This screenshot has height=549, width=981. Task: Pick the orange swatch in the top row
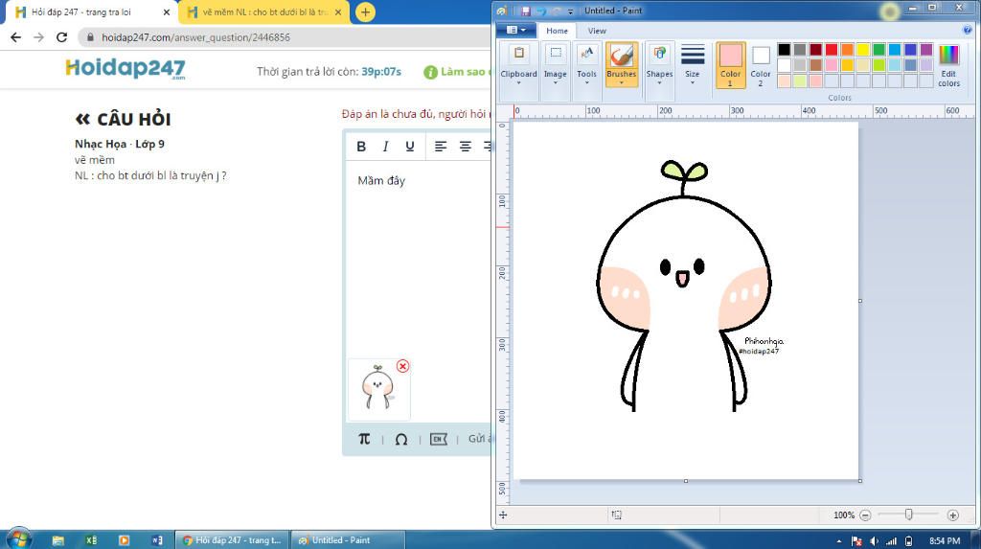(x=847, y=50)
